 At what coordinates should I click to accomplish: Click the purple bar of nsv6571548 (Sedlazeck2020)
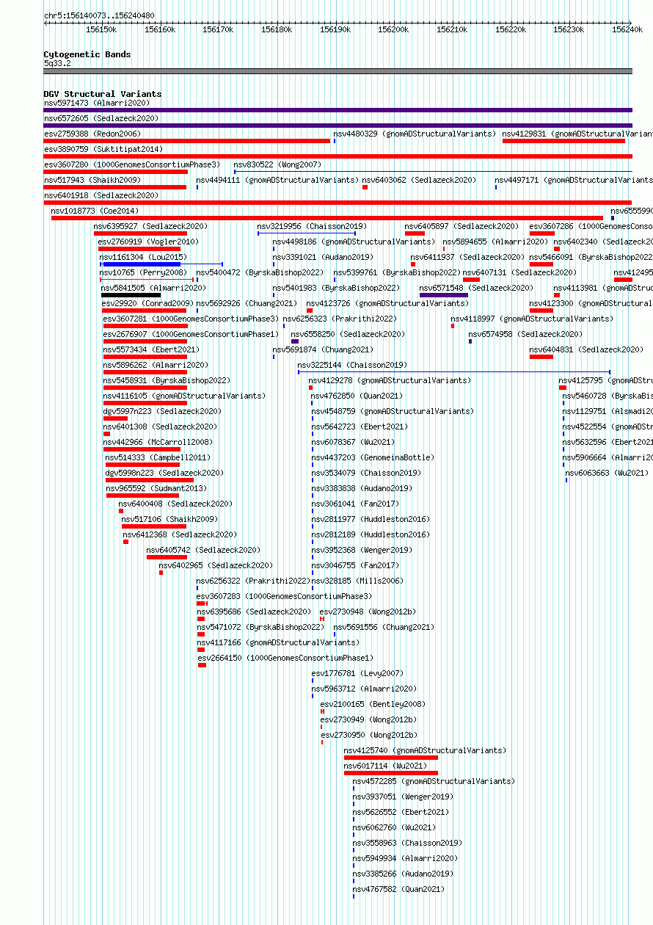pos(444,295)
